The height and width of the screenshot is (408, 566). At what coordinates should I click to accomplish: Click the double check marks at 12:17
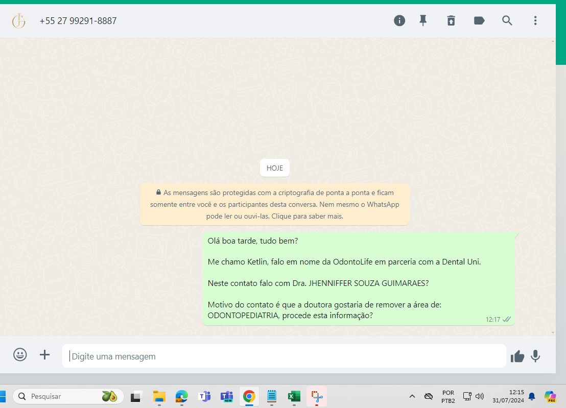[x=507, y=319]
